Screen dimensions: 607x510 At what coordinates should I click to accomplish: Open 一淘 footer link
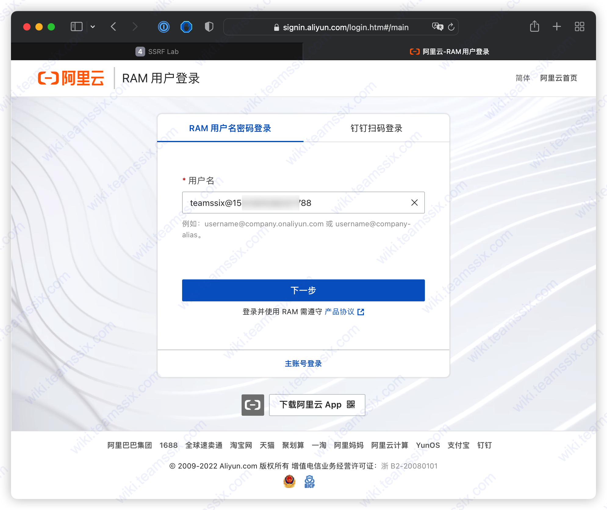(x=319, y=445)
